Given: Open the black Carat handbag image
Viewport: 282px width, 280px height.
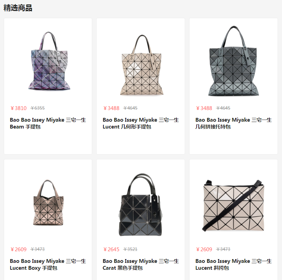Looking at the screenshot, I should [x=141, y=205].
